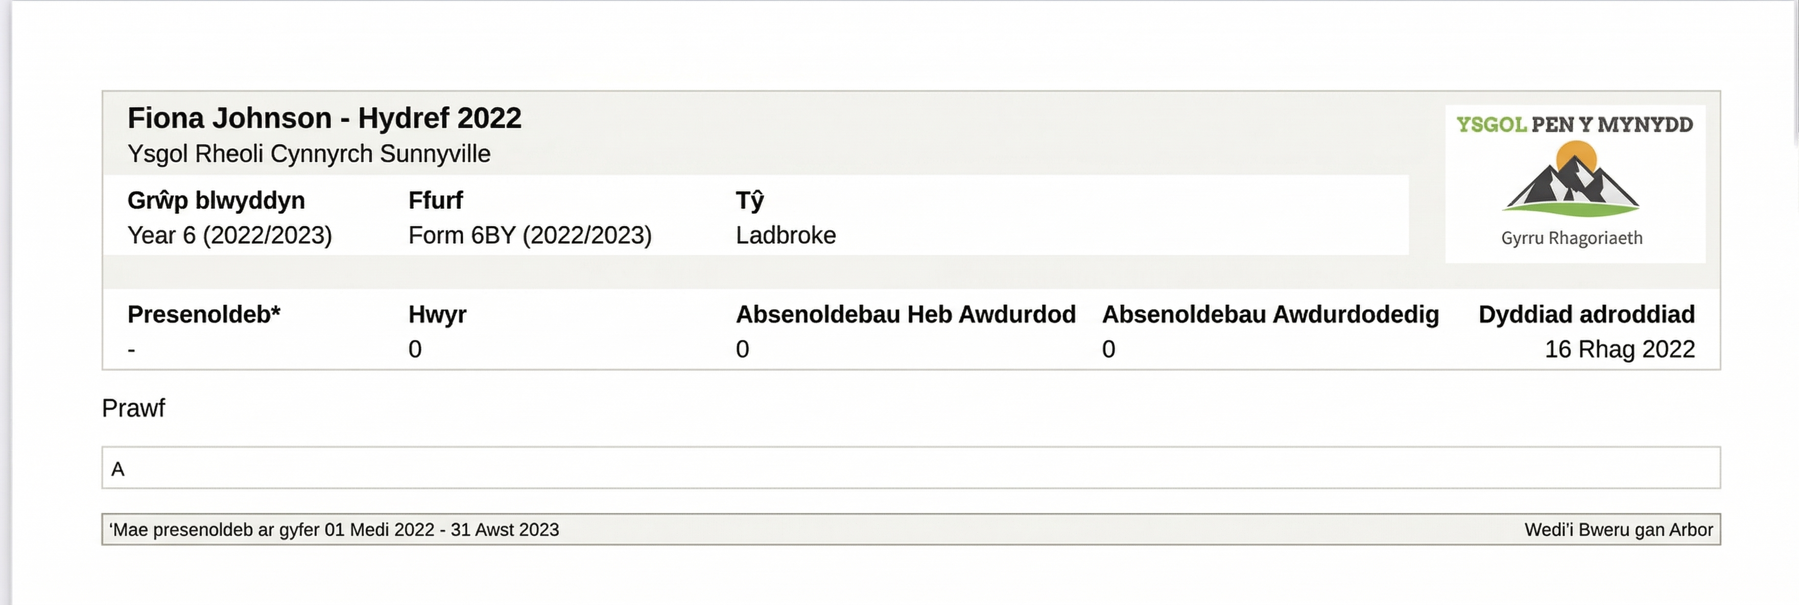Screen dimensions: 1799x605
Task: Click the Hwyr column header
Action: coord(437,314)
